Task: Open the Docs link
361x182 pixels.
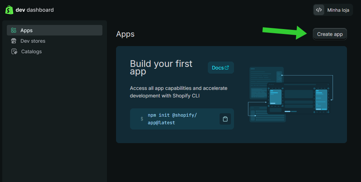Action: coord(220,68)
